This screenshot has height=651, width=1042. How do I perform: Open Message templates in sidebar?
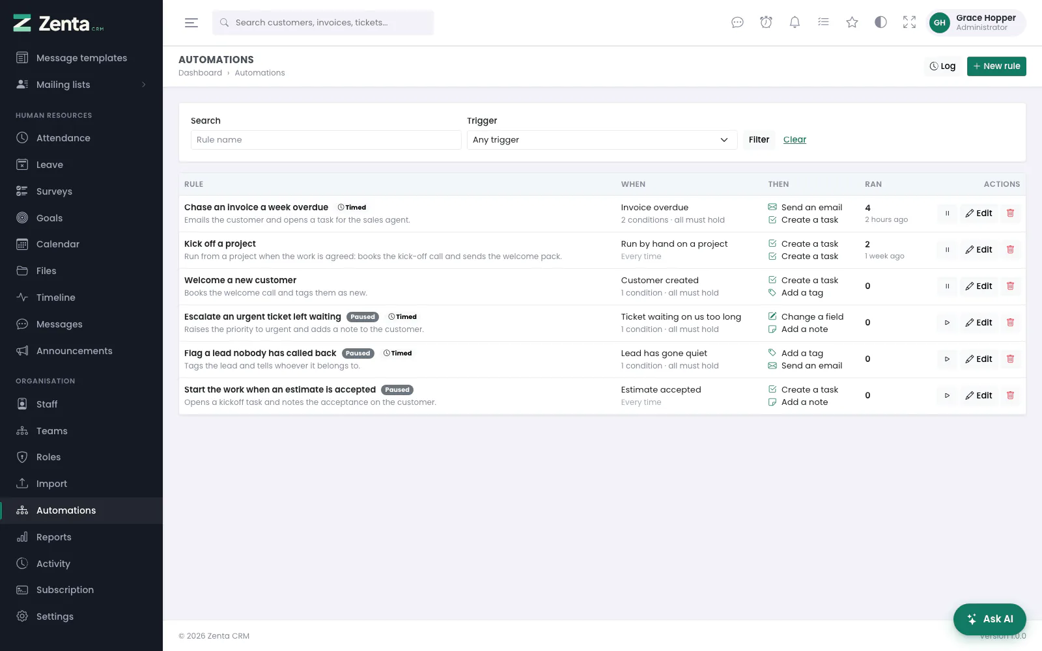(x=81, y=58)
